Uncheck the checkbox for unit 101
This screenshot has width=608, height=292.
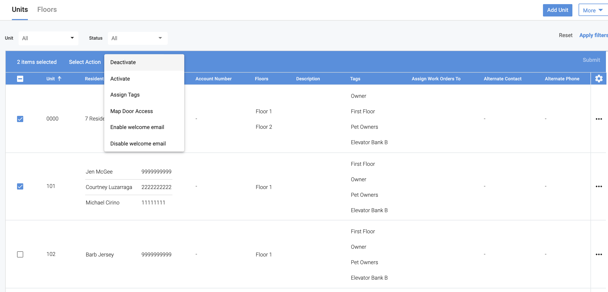20,186
